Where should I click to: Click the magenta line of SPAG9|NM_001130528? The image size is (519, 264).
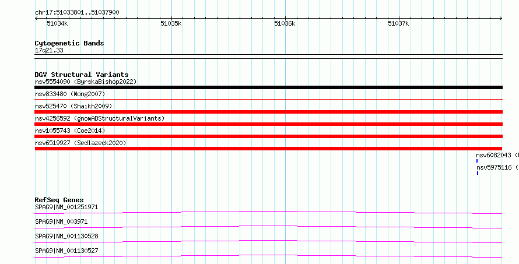(268, 241)
